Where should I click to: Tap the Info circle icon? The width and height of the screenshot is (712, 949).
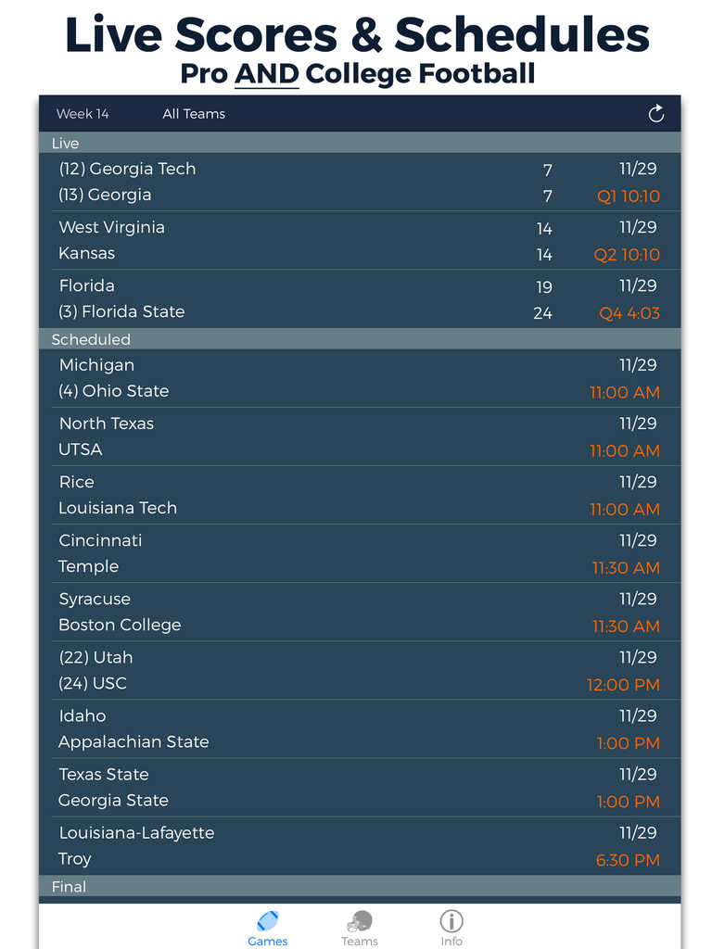click(x=451, y=920)
